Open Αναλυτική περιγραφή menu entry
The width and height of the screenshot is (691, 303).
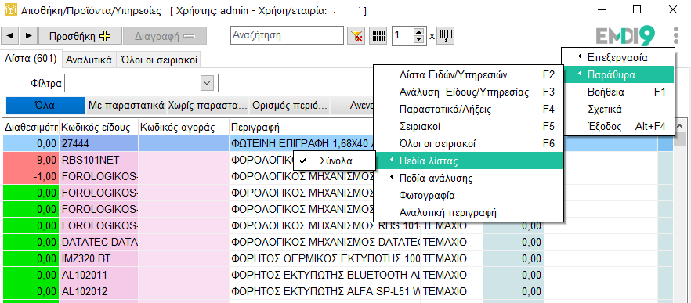click(x=469, y=213)
